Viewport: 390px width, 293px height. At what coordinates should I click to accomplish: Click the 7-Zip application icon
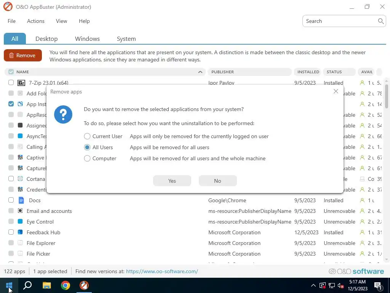pos(21,83)
